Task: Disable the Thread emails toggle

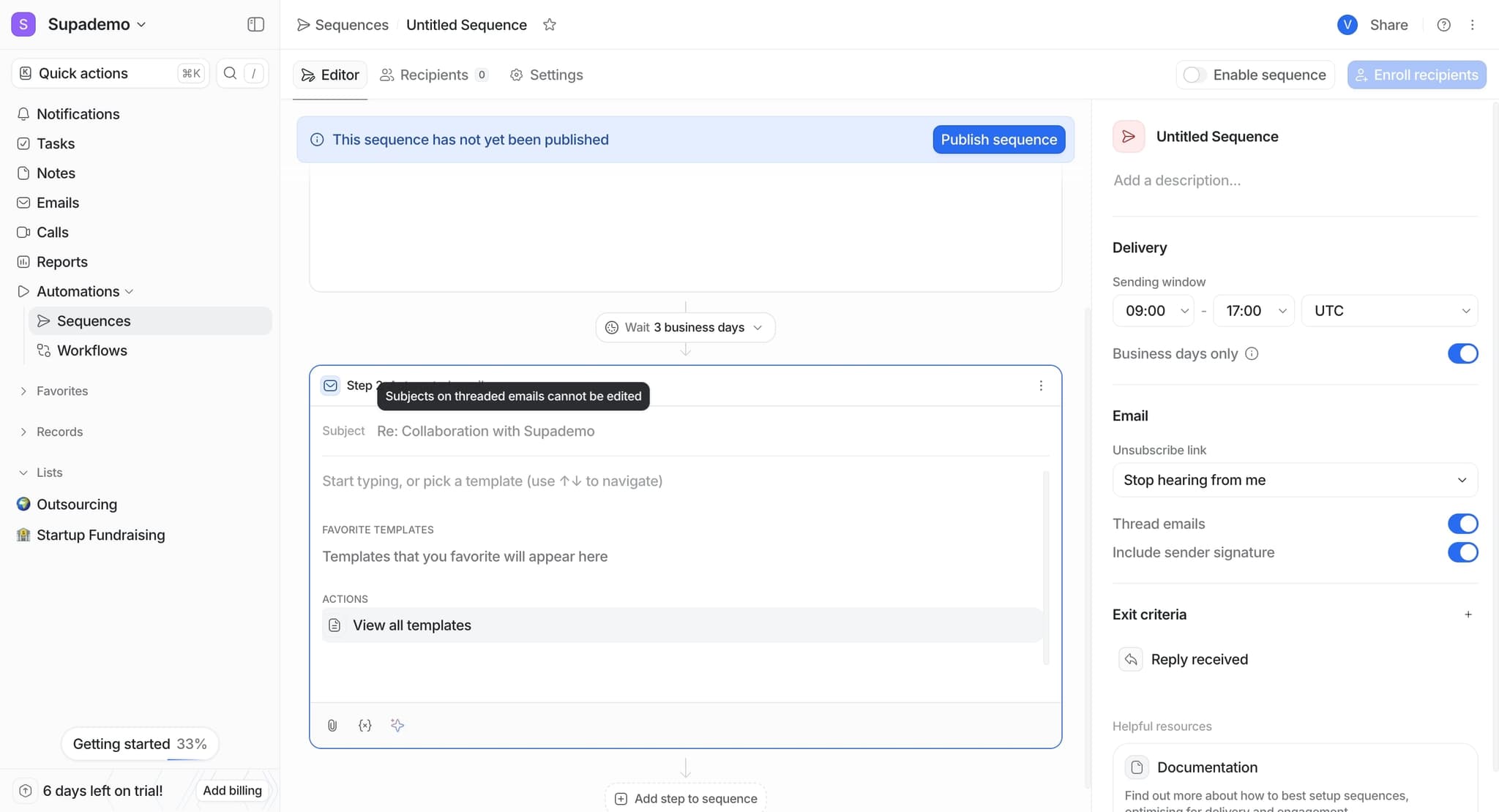Action: click(1463, 523)
